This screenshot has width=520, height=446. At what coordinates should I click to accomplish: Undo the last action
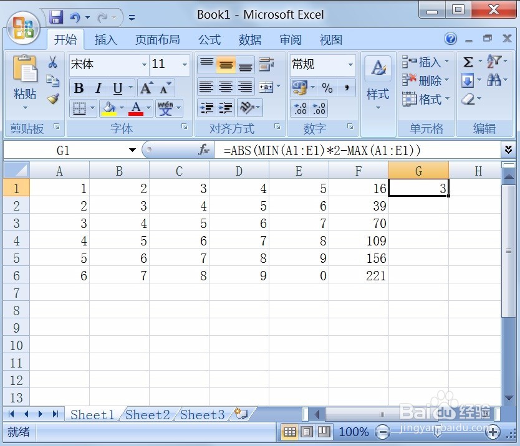[x=75, y=17]
